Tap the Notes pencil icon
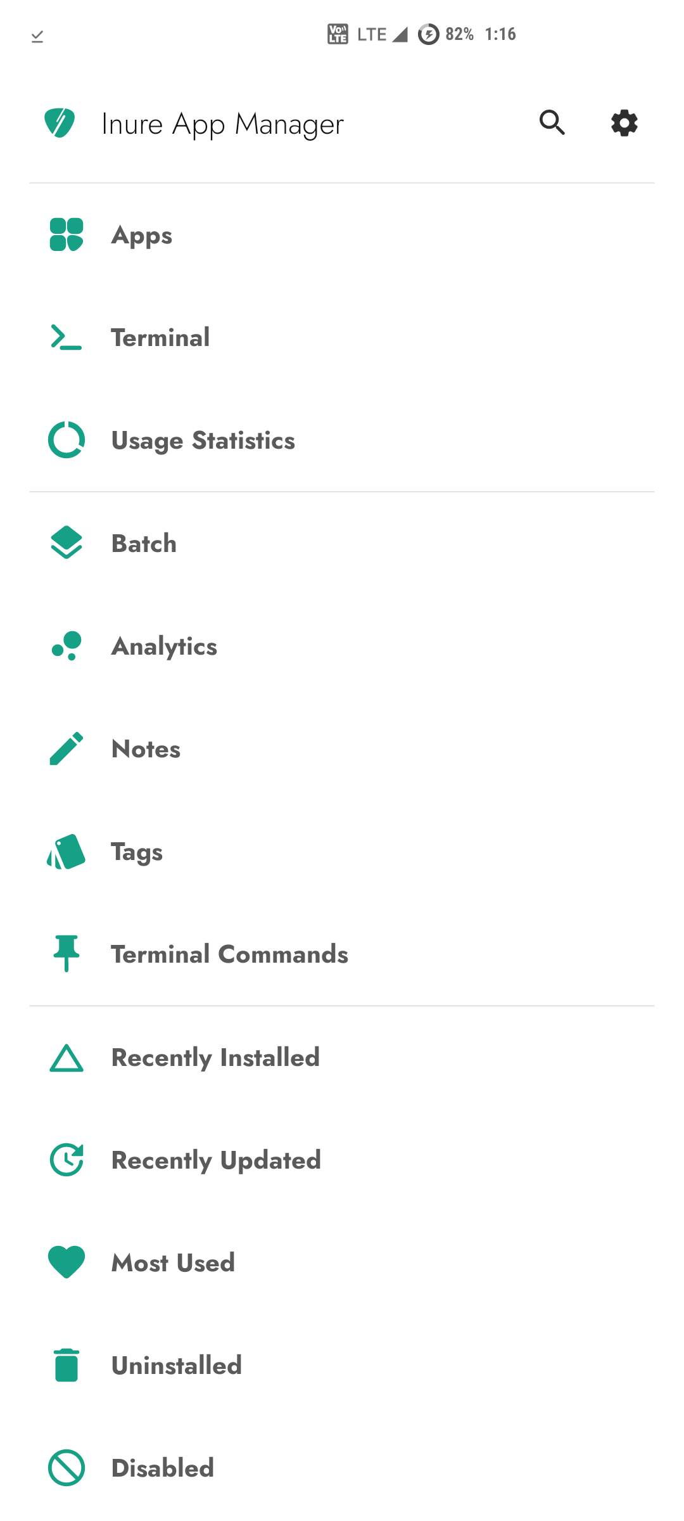The image size is (684, 1521). [66, 748]
